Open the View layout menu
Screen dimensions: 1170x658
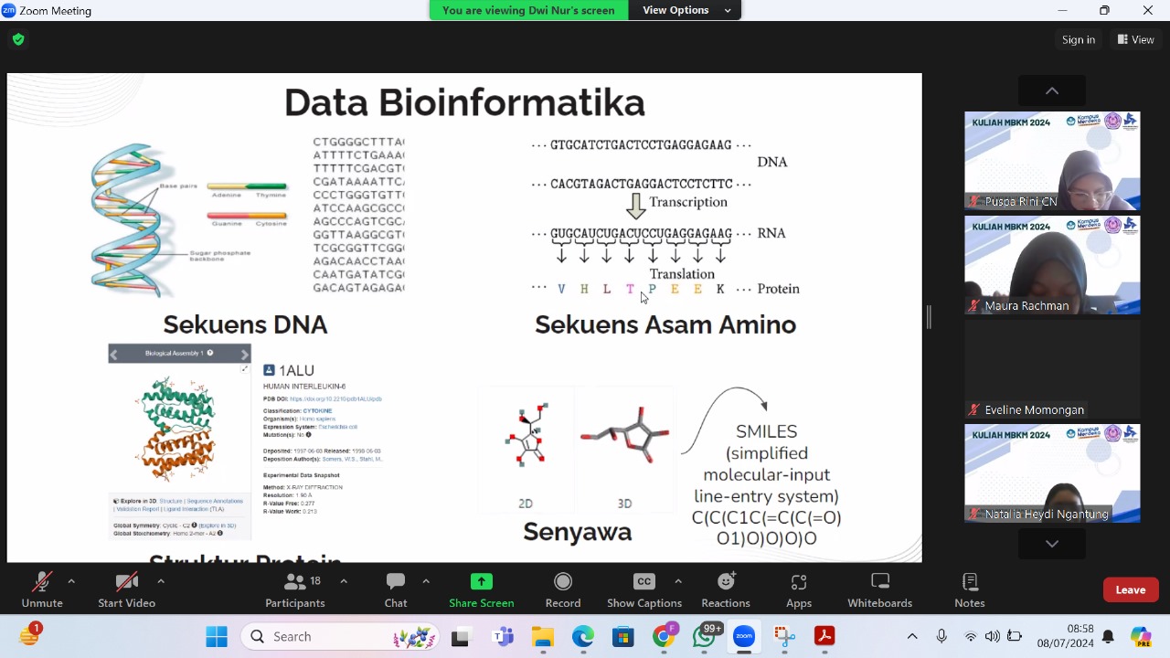(x=1136, y=39)
